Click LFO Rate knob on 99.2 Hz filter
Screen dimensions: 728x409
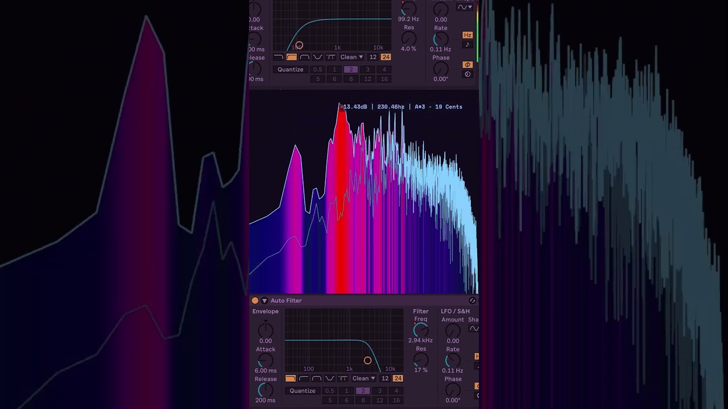(x=441, y=39)
